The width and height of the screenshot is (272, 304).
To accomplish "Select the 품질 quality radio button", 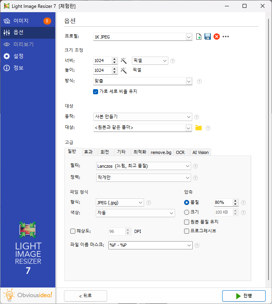I will [186, 202].
